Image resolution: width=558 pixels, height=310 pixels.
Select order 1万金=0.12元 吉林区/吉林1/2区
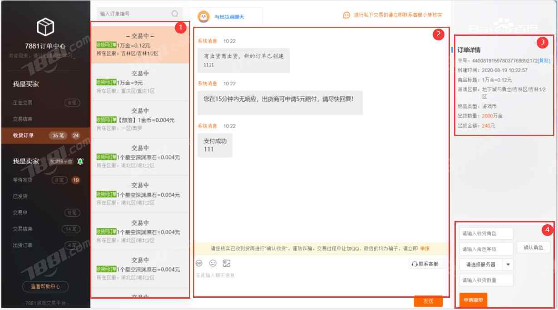click(140, 44)
